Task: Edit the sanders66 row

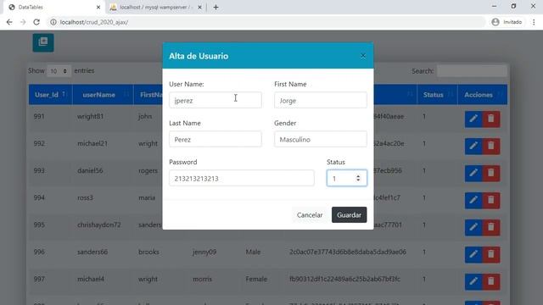Action: click(x=473, y=254)
